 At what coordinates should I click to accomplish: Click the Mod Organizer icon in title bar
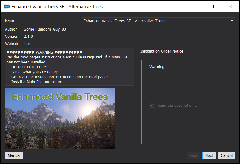[7, 6]
